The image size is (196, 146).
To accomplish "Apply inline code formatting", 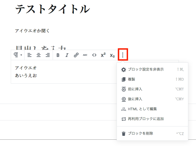I will (x=94, y=55).
